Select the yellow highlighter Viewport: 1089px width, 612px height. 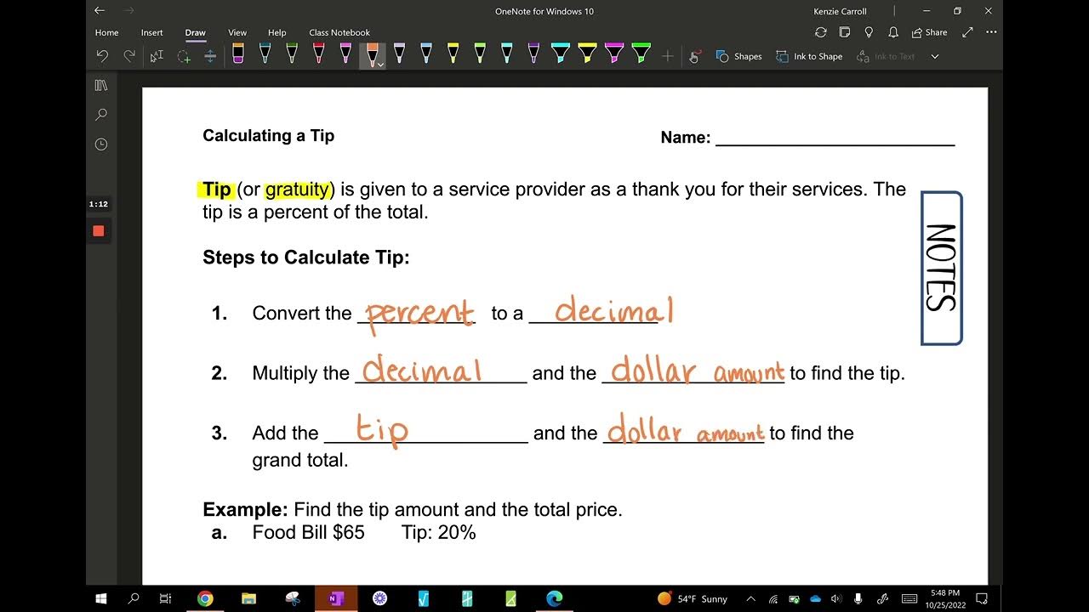tap(587, 54)
